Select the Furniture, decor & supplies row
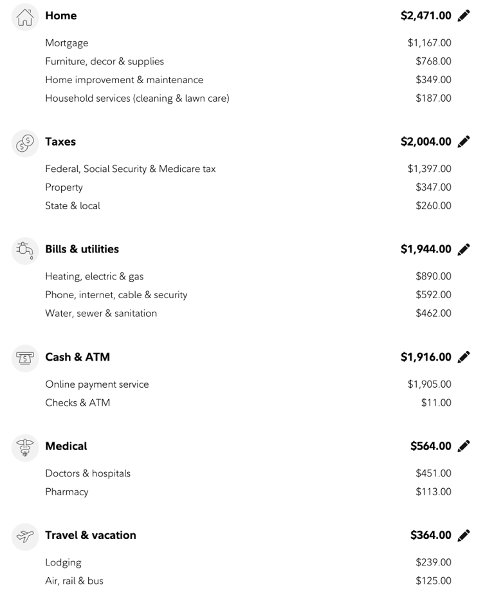This screenshot has width=494, height=597. tap(248, 61)
